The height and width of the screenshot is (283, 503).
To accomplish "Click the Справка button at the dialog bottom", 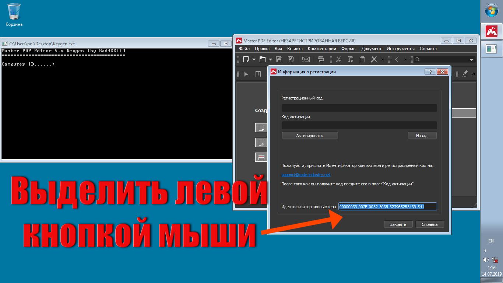I will 430,224.
